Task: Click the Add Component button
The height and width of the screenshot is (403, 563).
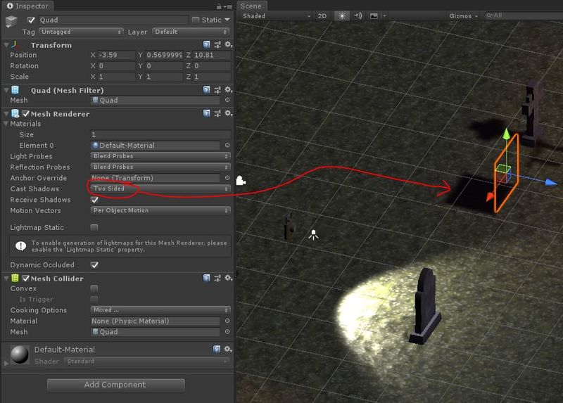Action: point(115,385)
